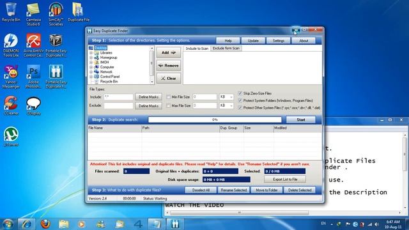Uncheck Skip Zero-Size Files
The height and width of the screenshot is (230, 409).
pos(240,93)
